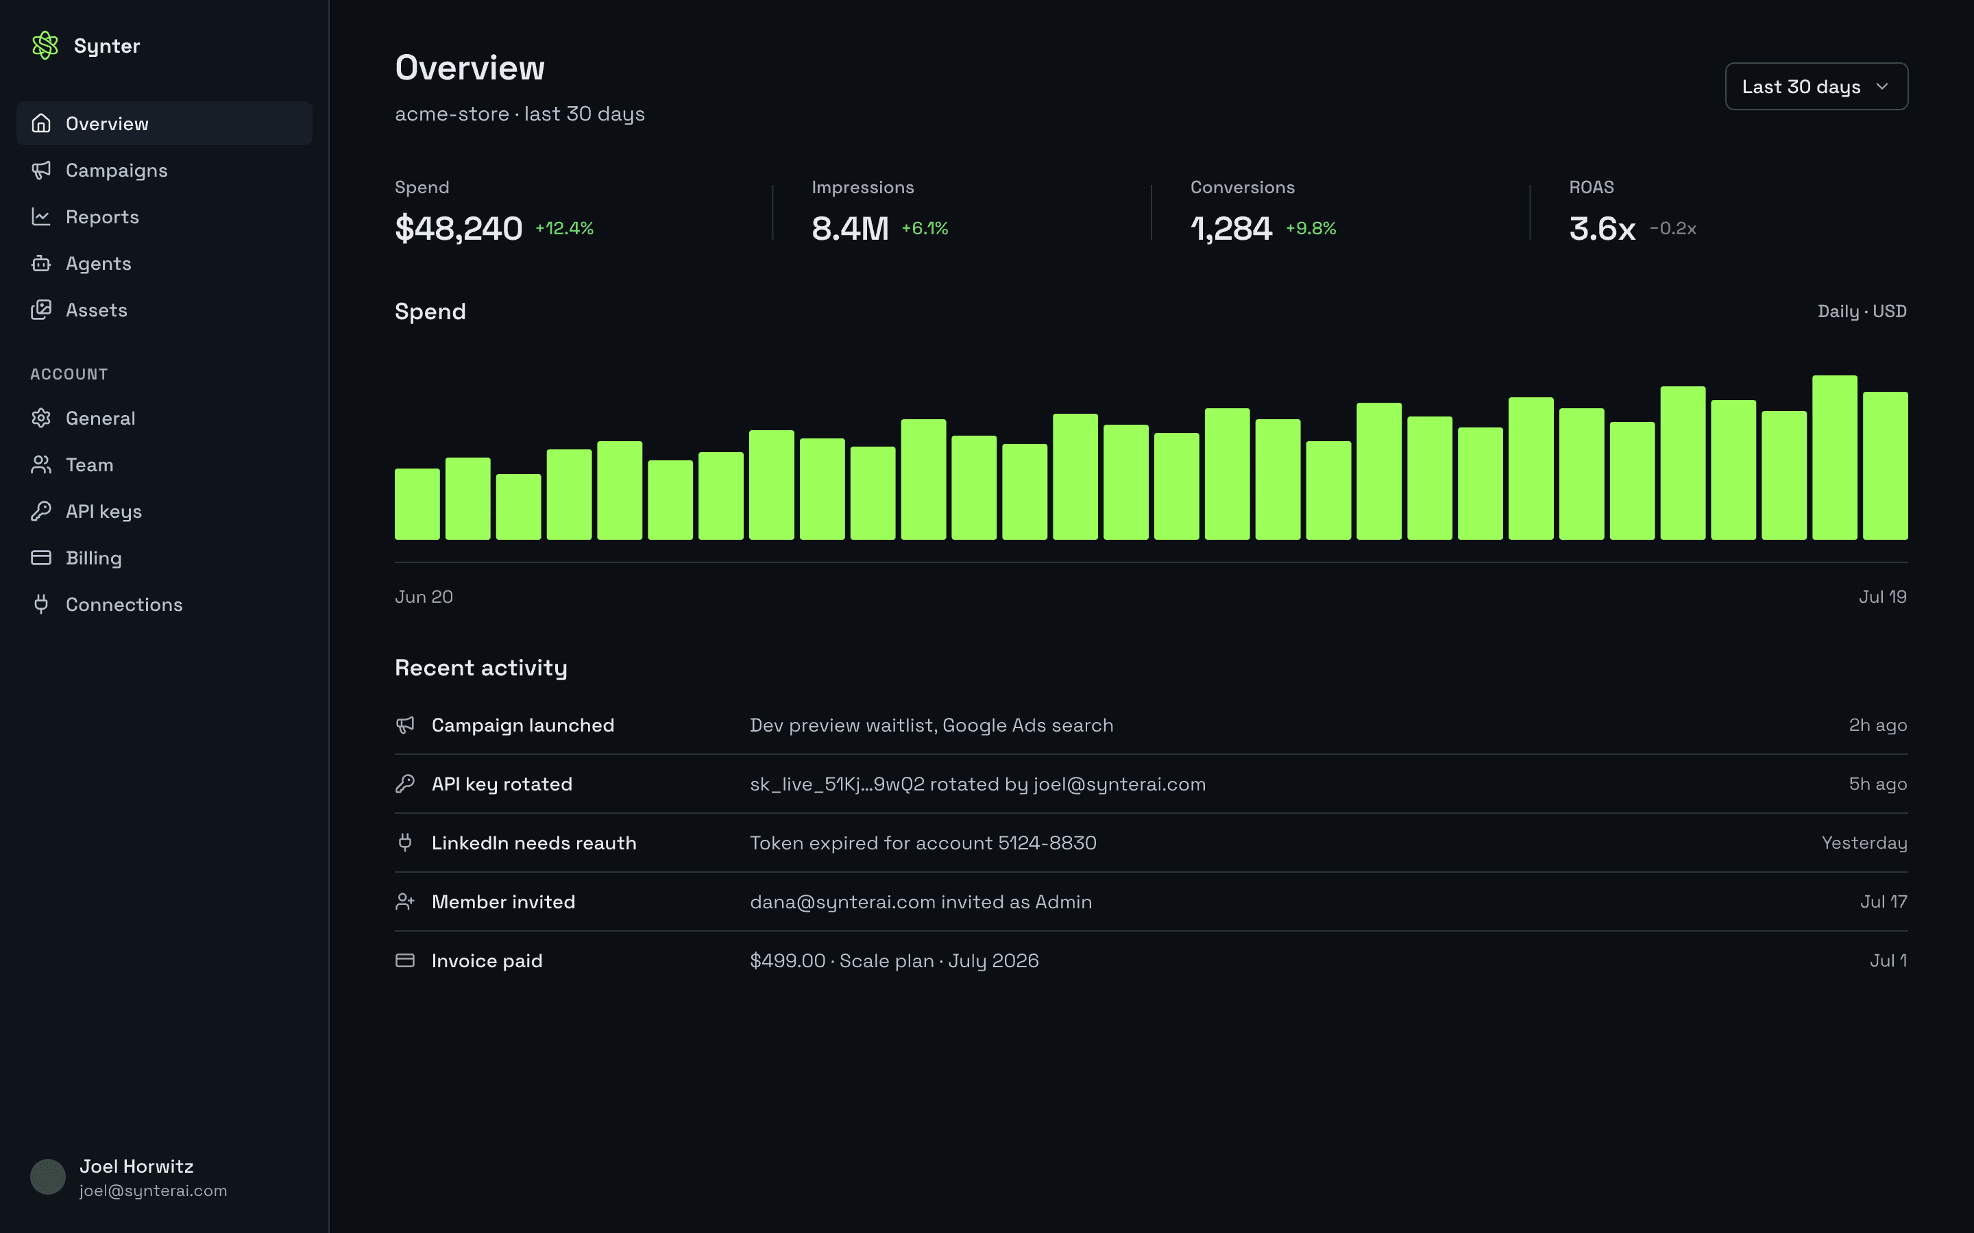
Task: Click the joel@synterai.com email text
Action: coord(154,1191)
